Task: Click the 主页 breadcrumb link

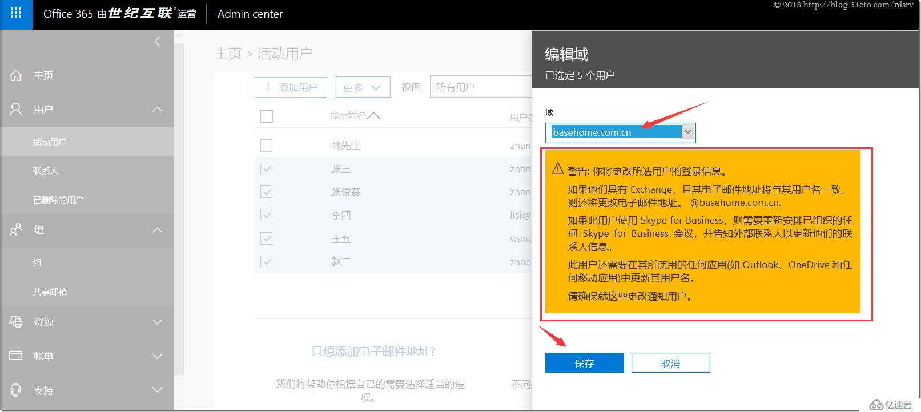Action: (228, 54)
